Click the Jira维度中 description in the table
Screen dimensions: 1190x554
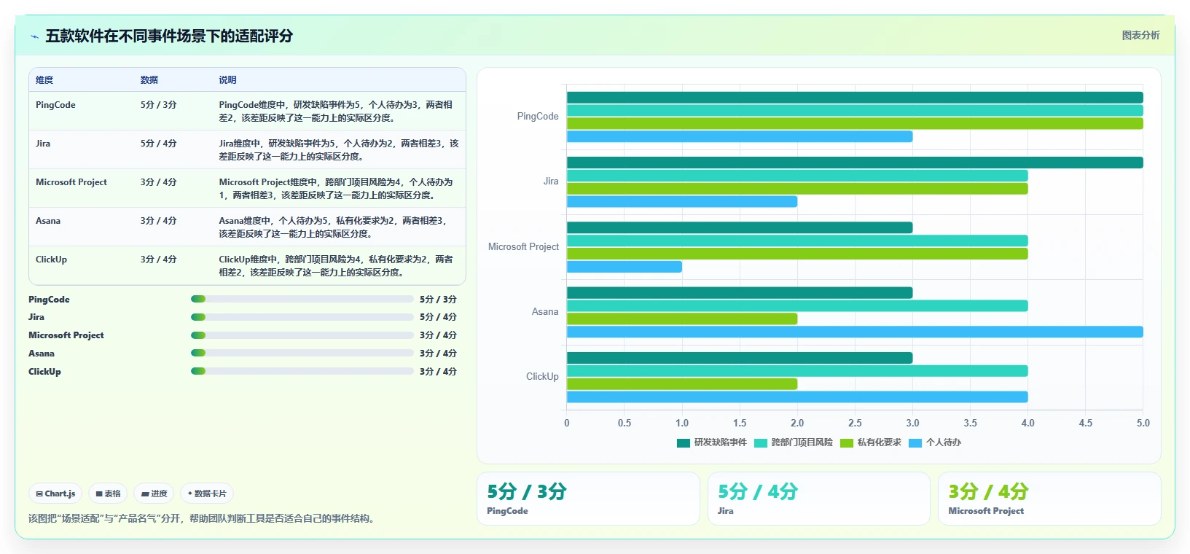point(339,150)
